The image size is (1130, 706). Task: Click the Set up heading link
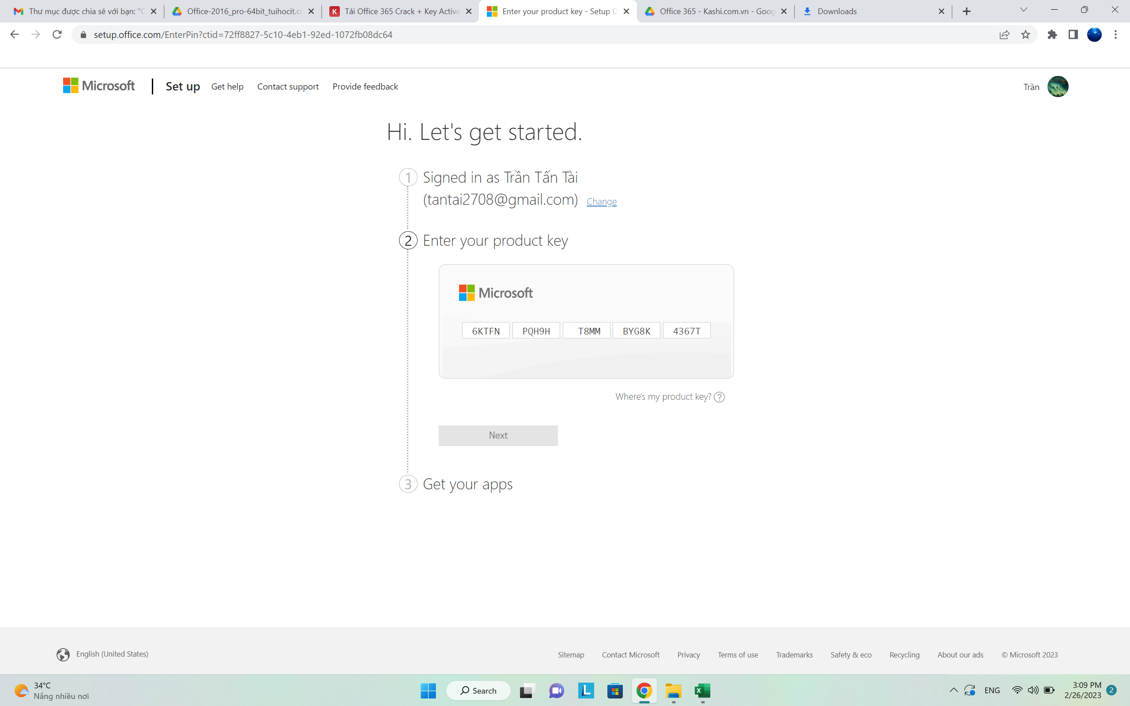click(x=183, y=86)
